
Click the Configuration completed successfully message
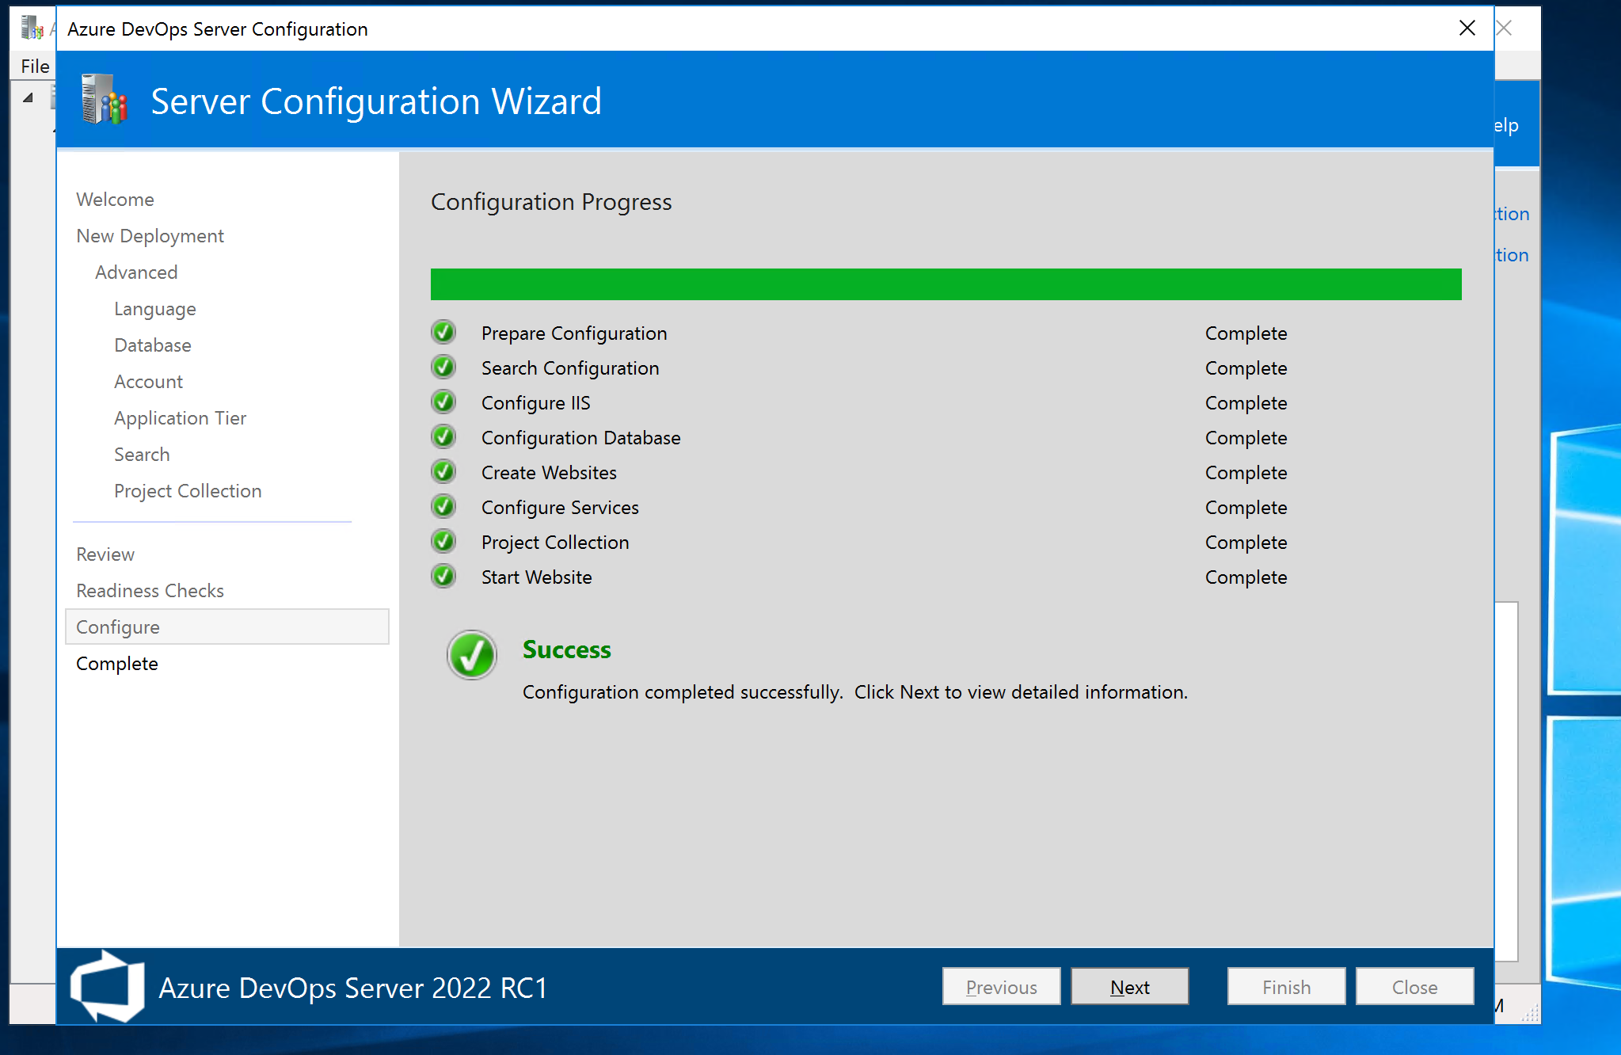click(x=855, y=692)
